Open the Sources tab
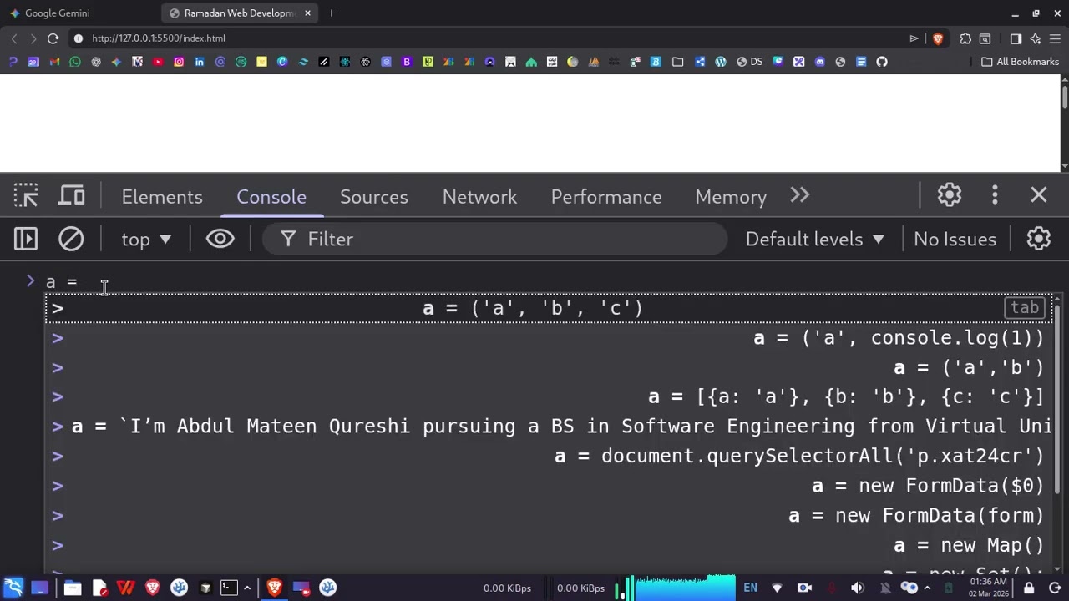The image size is (1069, 601). pos(373,197)
